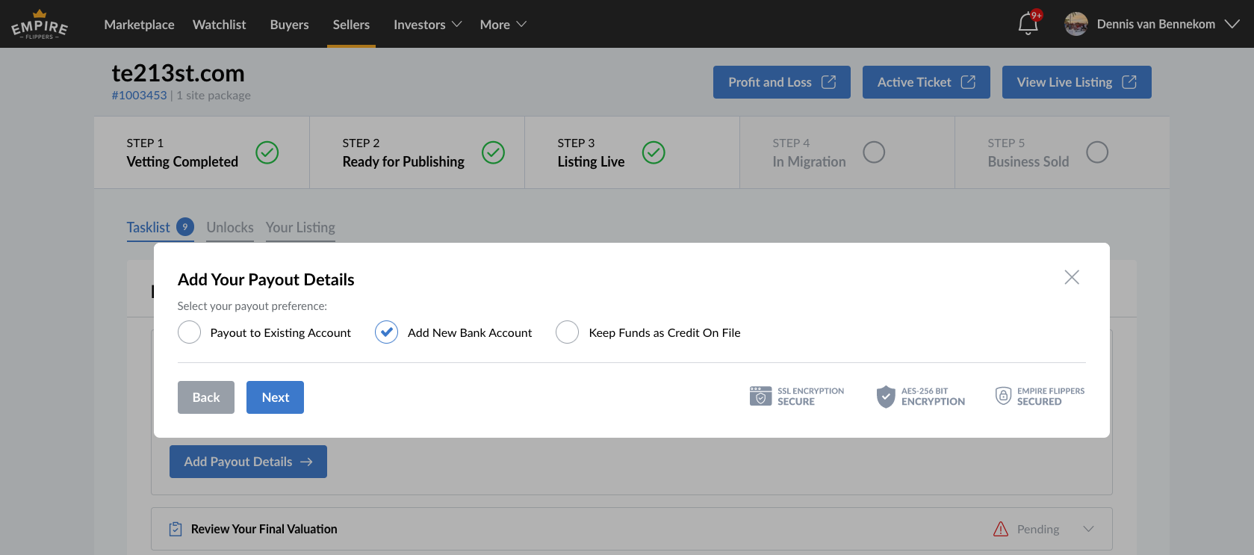Image resolution: width=1254 pixels, height=555 pixels.
Task: Click the Pending status text
Action: pos(1038,529)
